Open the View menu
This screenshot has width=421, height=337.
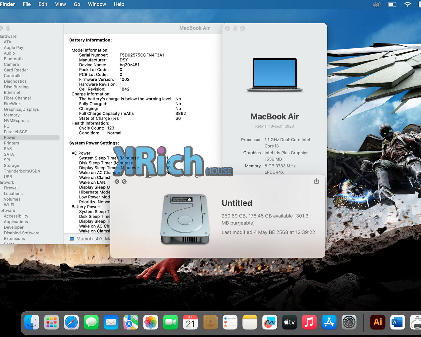(61, 4)
